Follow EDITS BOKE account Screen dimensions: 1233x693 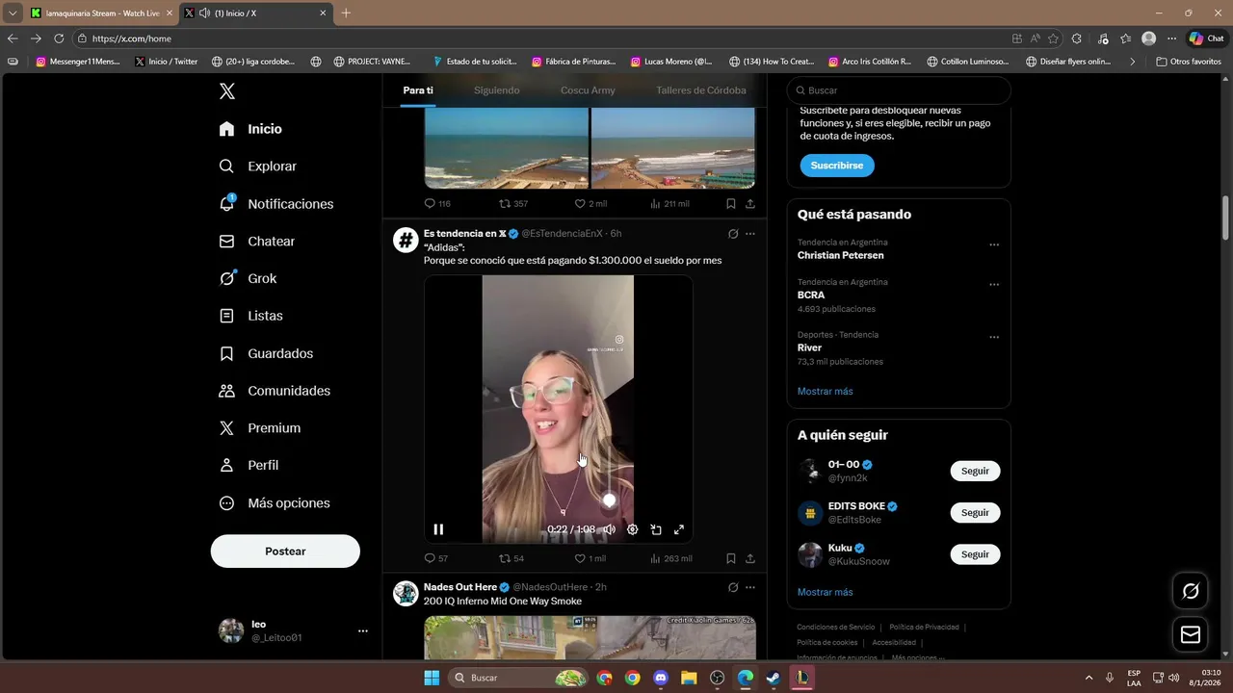[x=975, y=513]
